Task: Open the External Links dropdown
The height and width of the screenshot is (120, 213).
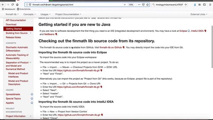Action: (x=199, y=14)
